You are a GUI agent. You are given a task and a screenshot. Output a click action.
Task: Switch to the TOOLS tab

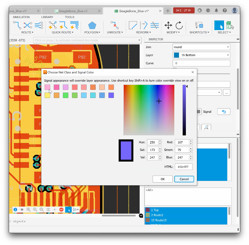[x=69, y=17]
